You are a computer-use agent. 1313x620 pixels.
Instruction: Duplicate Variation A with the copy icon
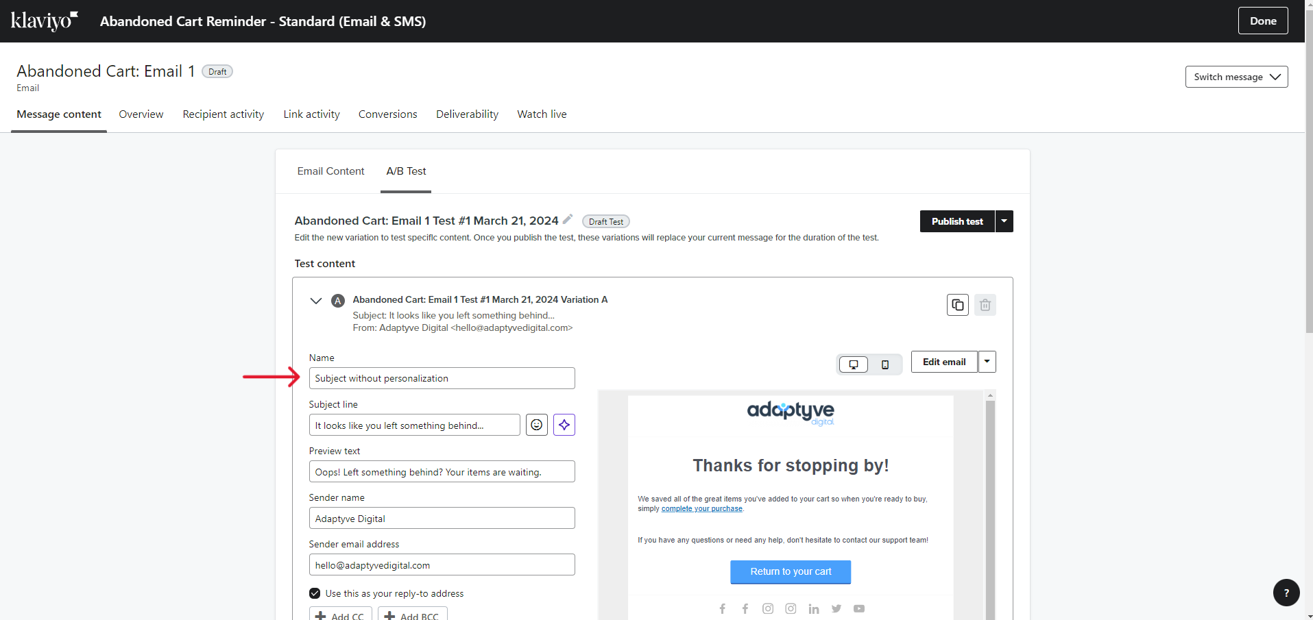[957, 305]
